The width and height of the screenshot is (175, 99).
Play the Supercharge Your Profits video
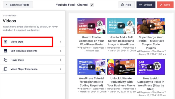tap(151, 26)
